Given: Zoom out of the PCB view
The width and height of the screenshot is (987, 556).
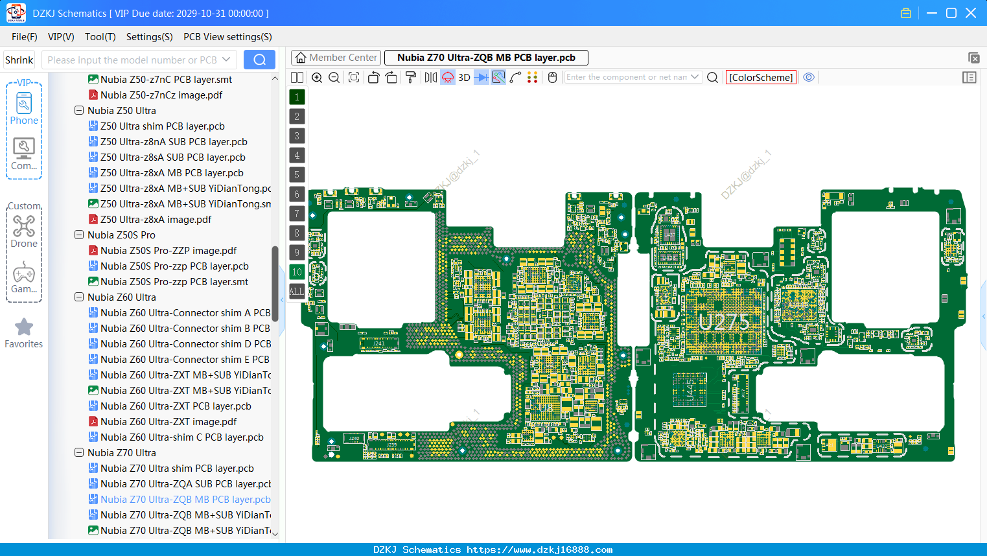Looking at the screenshot, I should [334, 77].
